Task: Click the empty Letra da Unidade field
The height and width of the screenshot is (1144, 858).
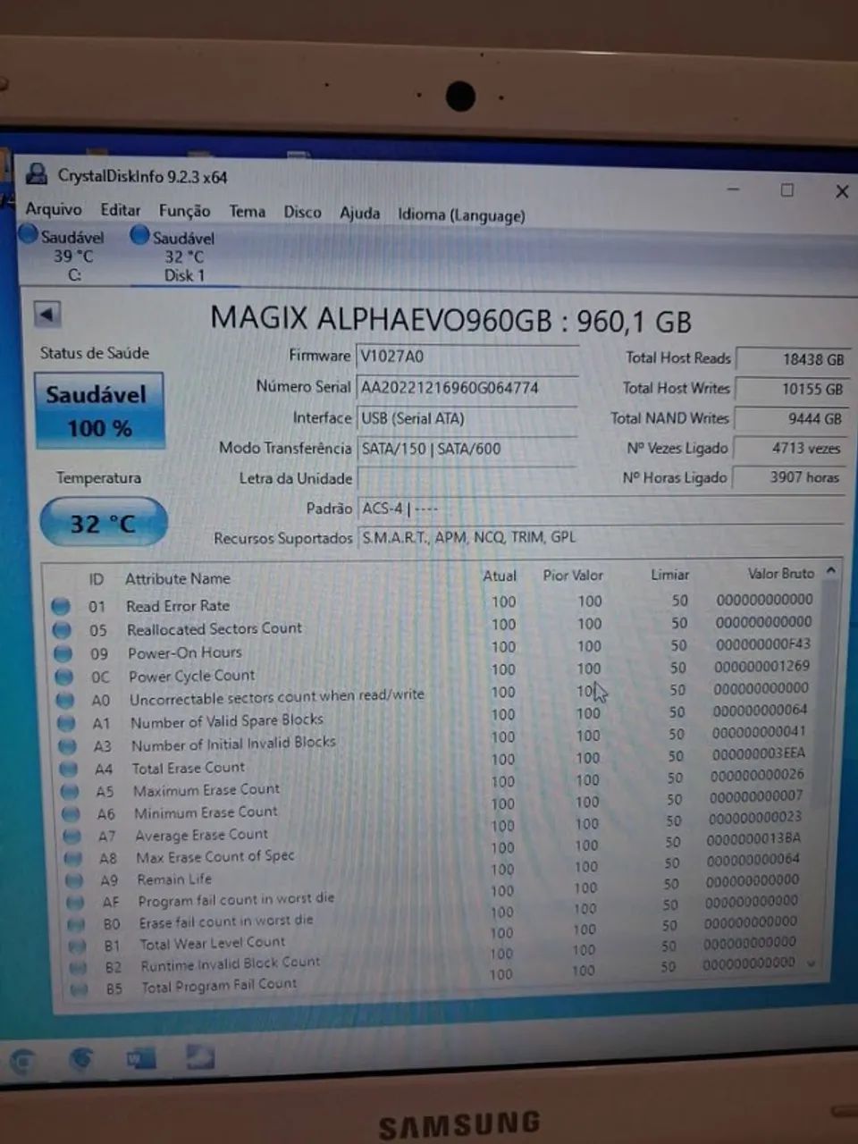Action: point(467,479)
